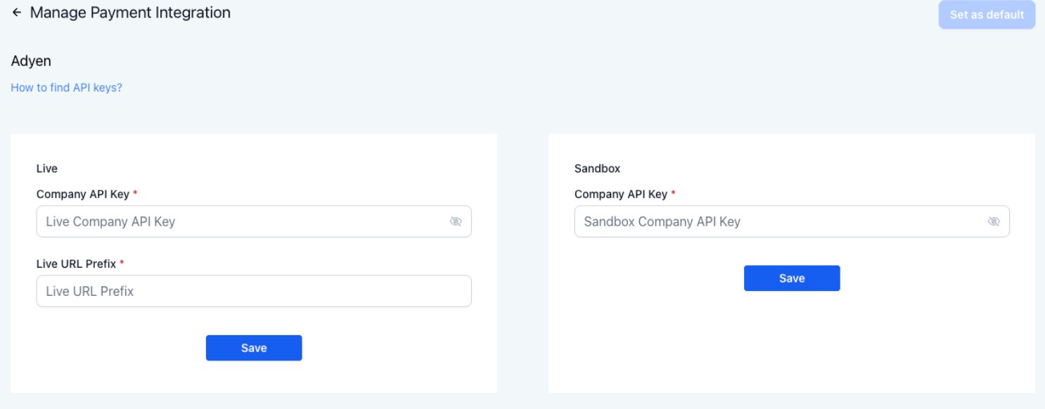Click the Live section heading
The width and height of the screenshot is (1045, 409).
[x=47, y=169]
